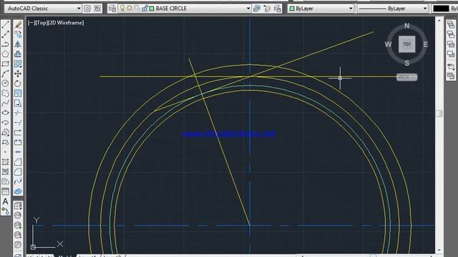Click the N compass direction on ViewCube

point(407,26)
